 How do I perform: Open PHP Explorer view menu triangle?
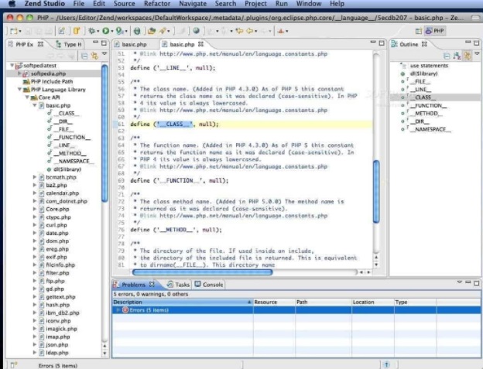tap(104, 53)
